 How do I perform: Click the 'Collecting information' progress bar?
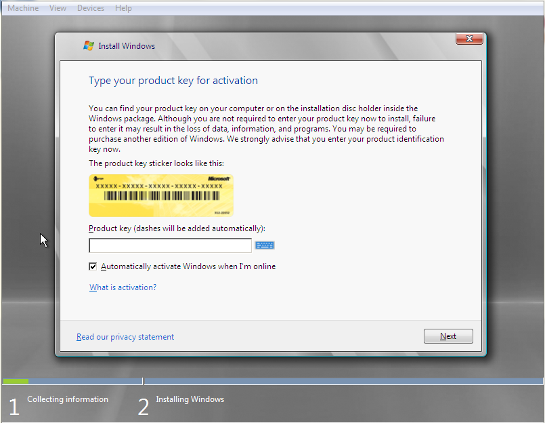click(x=72, y=381)
